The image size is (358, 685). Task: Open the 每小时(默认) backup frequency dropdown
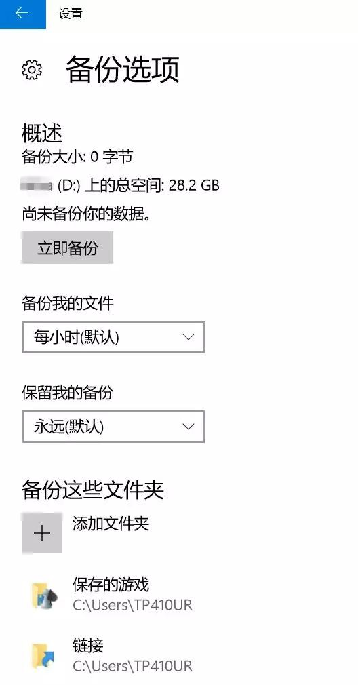pos(113,337)
